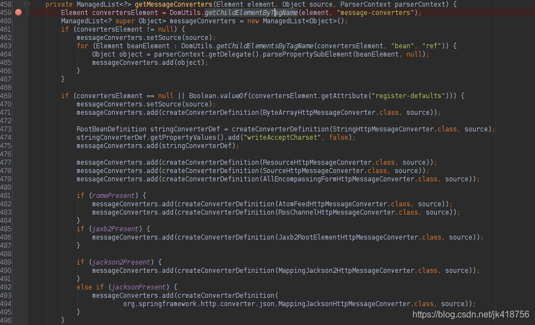
Task: Click line number 458 in the gutter
Action: (6, 4)
